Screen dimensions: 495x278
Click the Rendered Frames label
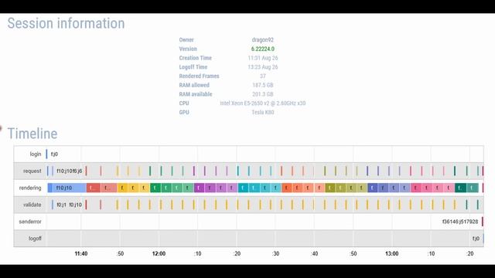click(x=199, y=76)
